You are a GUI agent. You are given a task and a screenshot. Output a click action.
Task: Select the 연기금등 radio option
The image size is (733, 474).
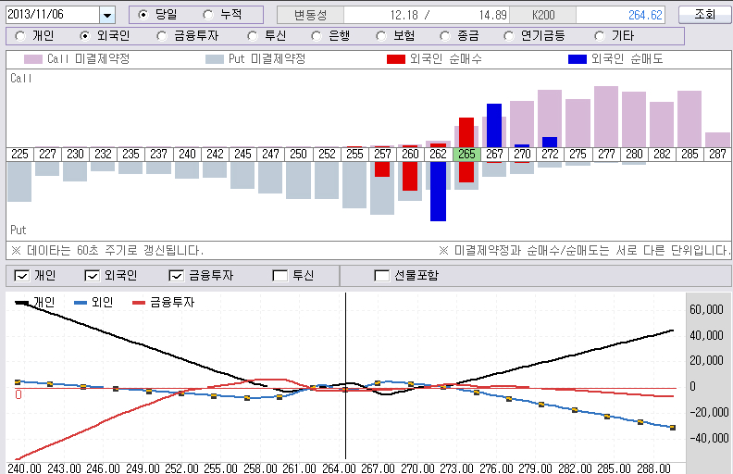coord(510,36)
